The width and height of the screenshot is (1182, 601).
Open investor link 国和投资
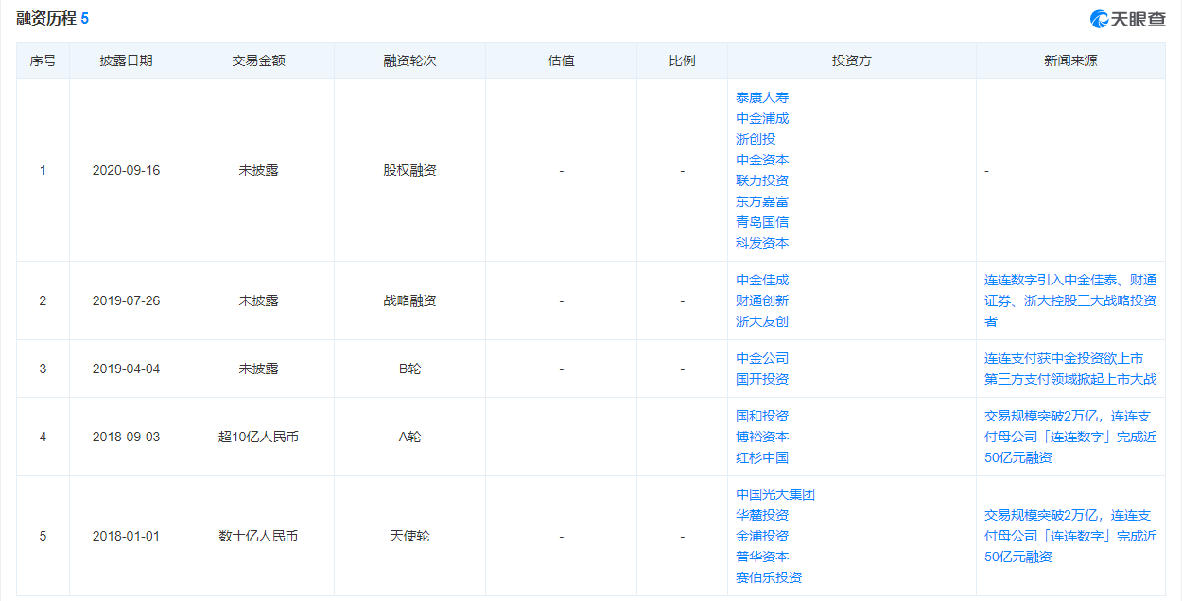[x=762, y=416]
